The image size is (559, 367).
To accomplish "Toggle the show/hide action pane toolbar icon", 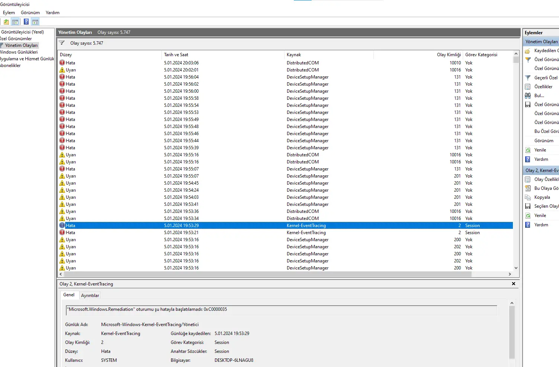I will tap(35, 22).
